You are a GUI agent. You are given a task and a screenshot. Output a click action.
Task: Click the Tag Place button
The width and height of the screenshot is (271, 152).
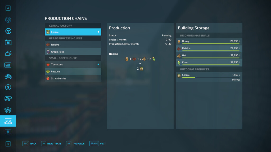pyautogui.click(x=75, y=144)
